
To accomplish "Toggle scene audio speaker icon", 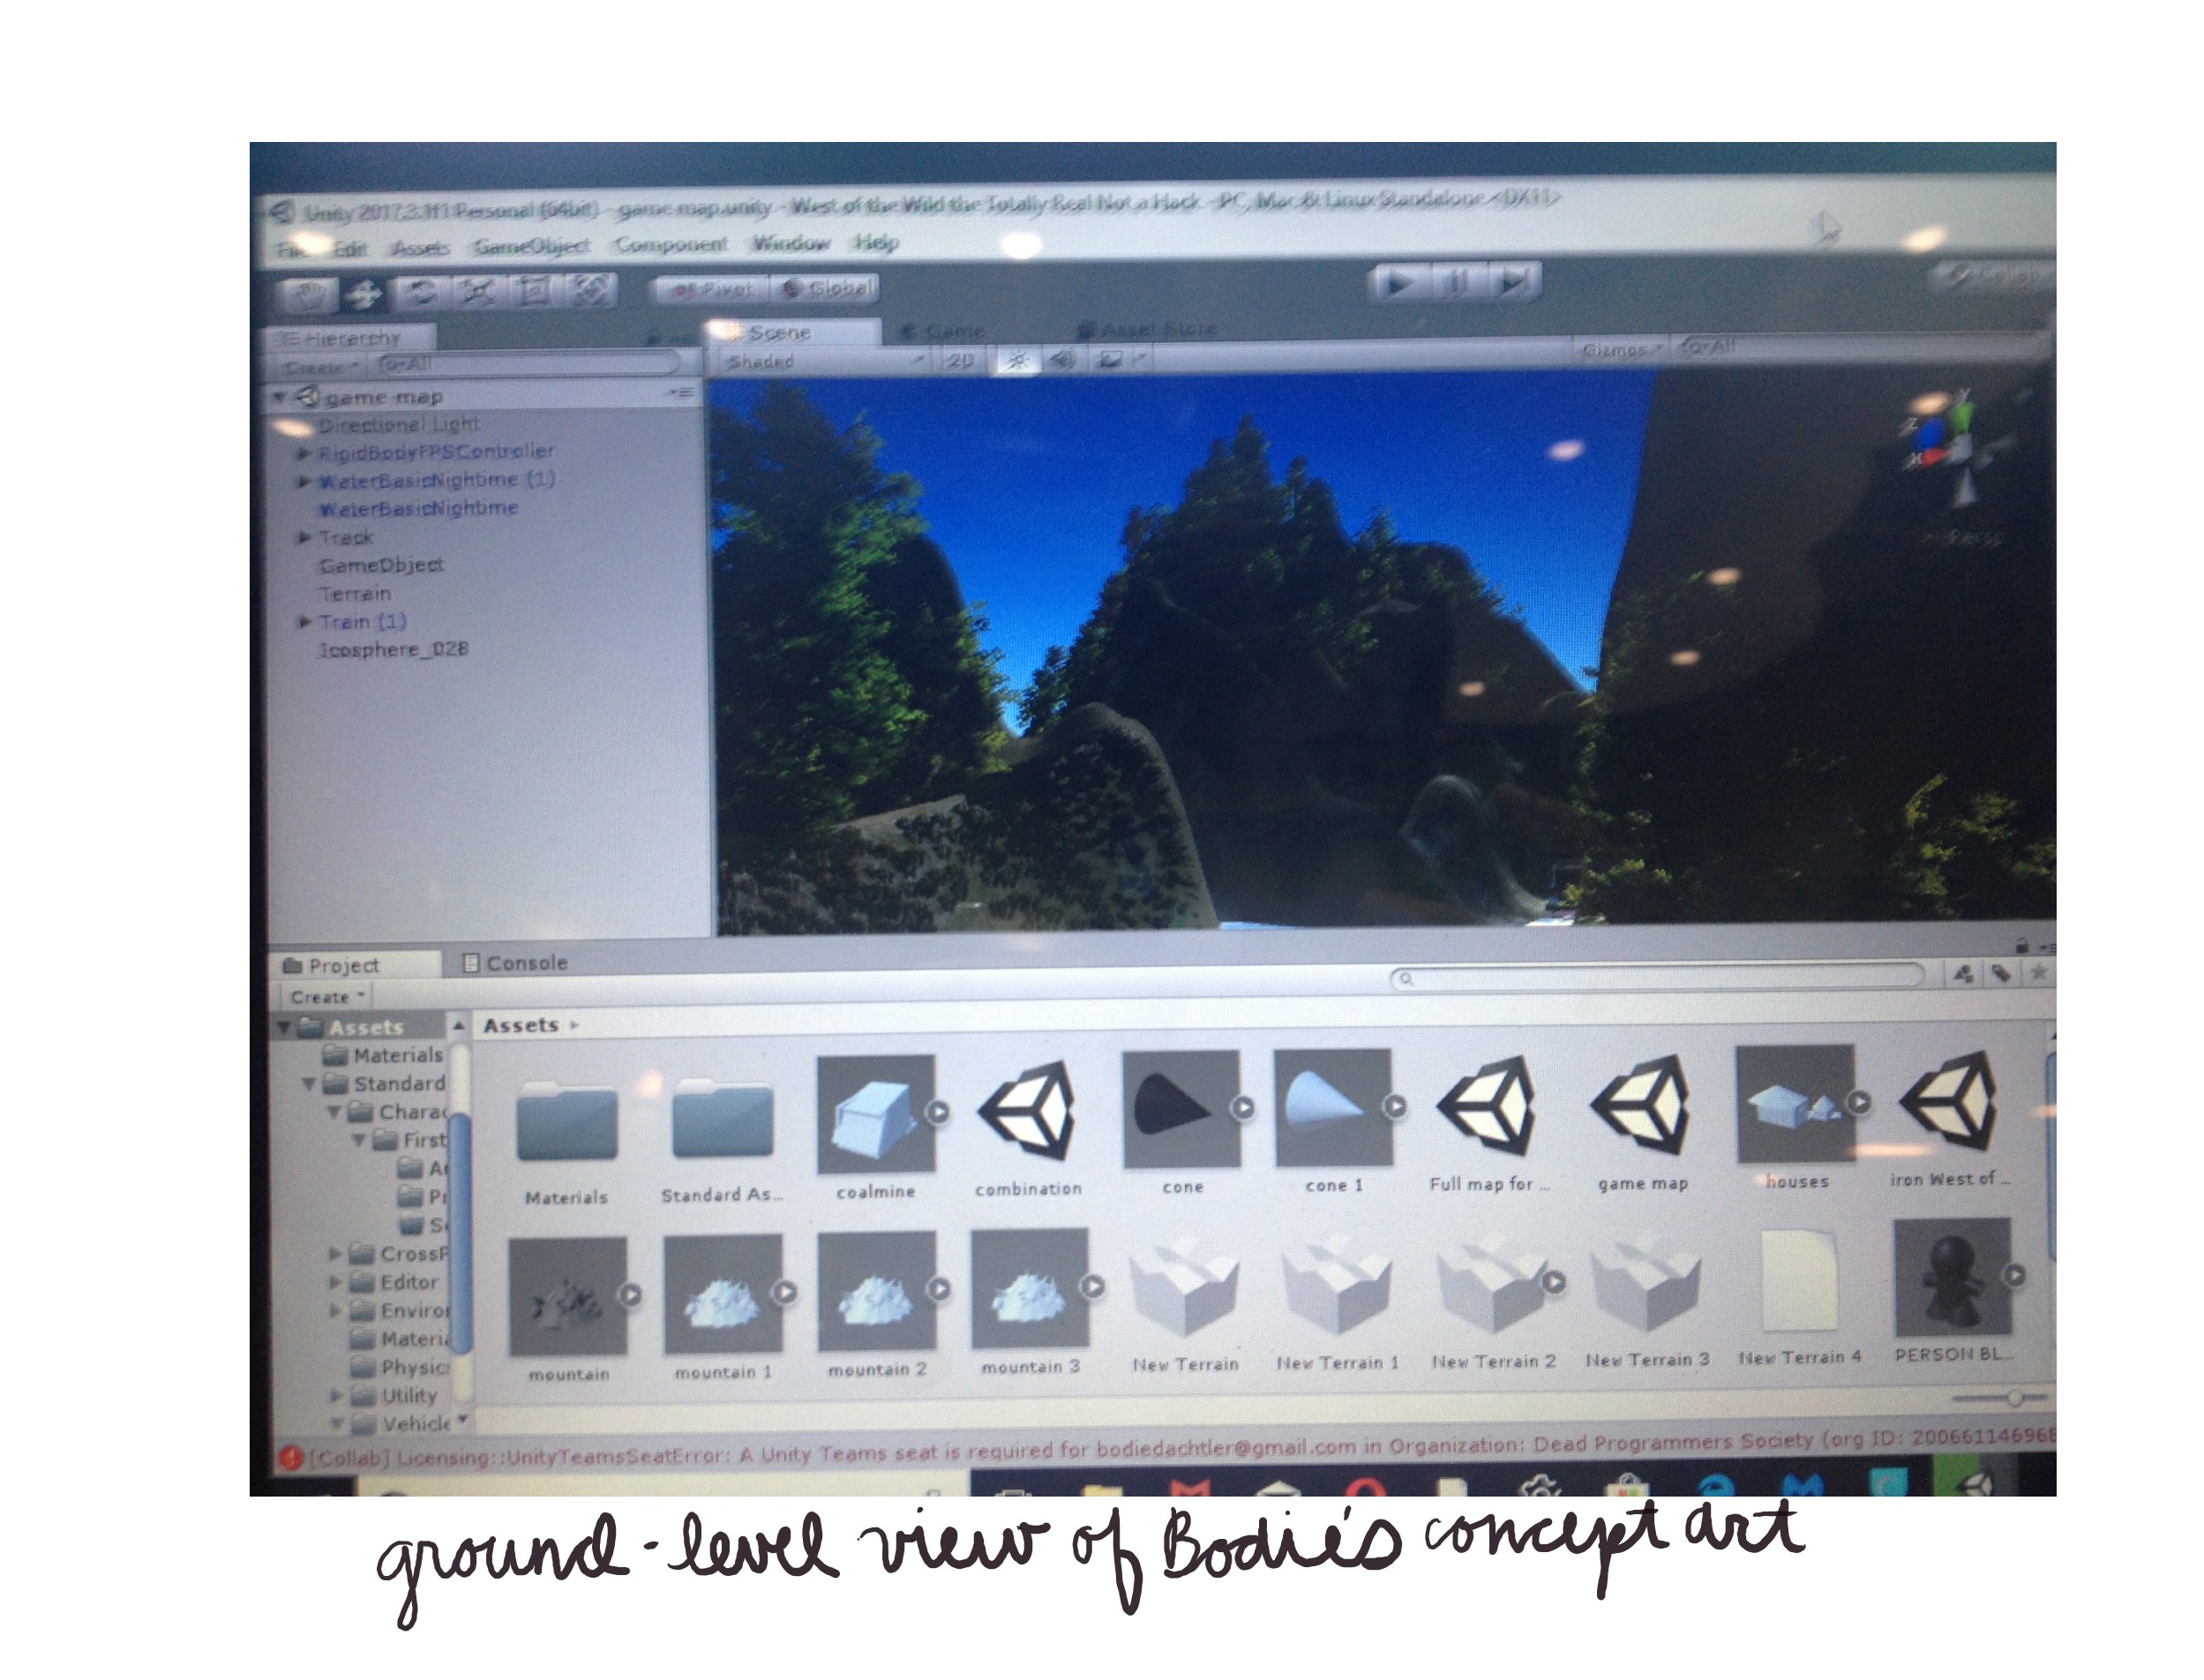I will coord(1062,359).
